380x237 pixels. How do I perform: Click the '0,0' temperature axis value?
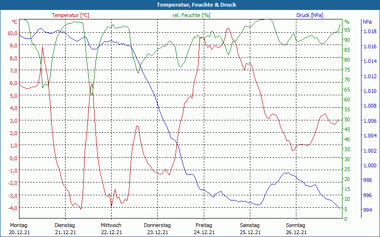tap(13, 158)
